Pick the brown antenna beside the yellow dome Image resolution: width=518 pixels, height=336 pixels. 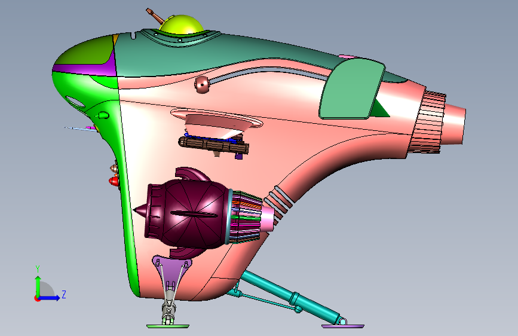(155, 15)
